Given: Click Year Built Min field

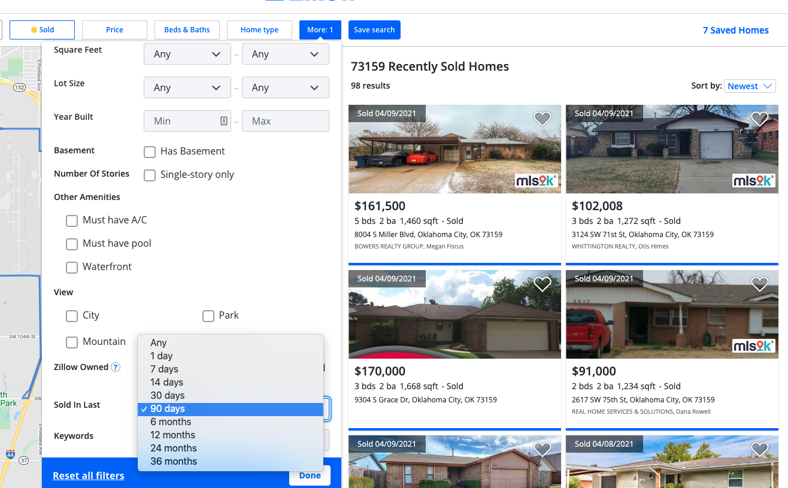Looking at the screenshot, I should pyautogui.click(x=187, y=121).
